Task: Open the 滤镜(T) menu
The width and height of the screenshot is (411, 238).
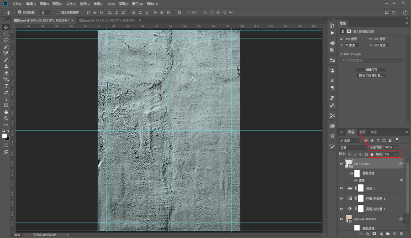Action: 98,4
